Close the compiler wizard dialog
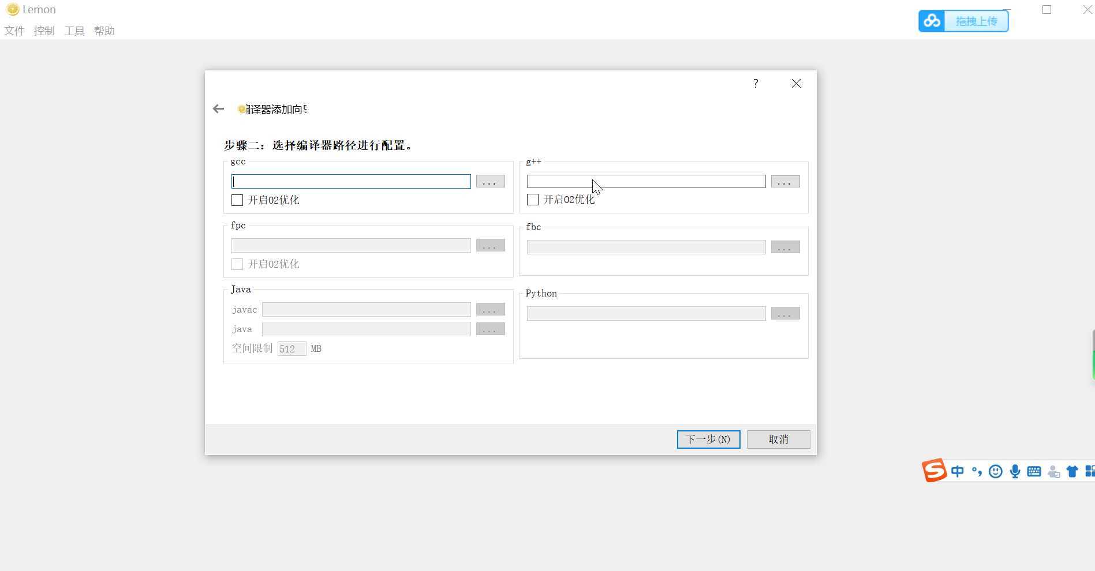1095x571 pixels. tap(796, 84)
